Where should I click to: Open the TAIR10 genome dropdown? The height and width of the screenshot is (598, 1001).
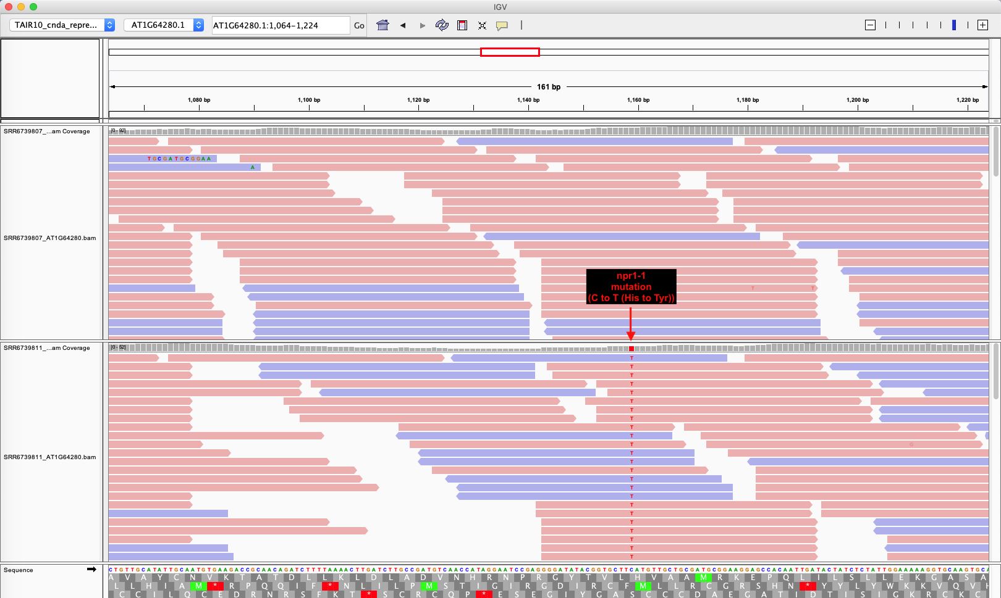point(62,25)
